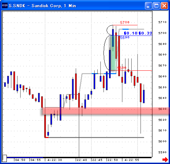Click the 5680 price axis label
The height and width of the screenshot is (164, 170).
pos(162,55)
